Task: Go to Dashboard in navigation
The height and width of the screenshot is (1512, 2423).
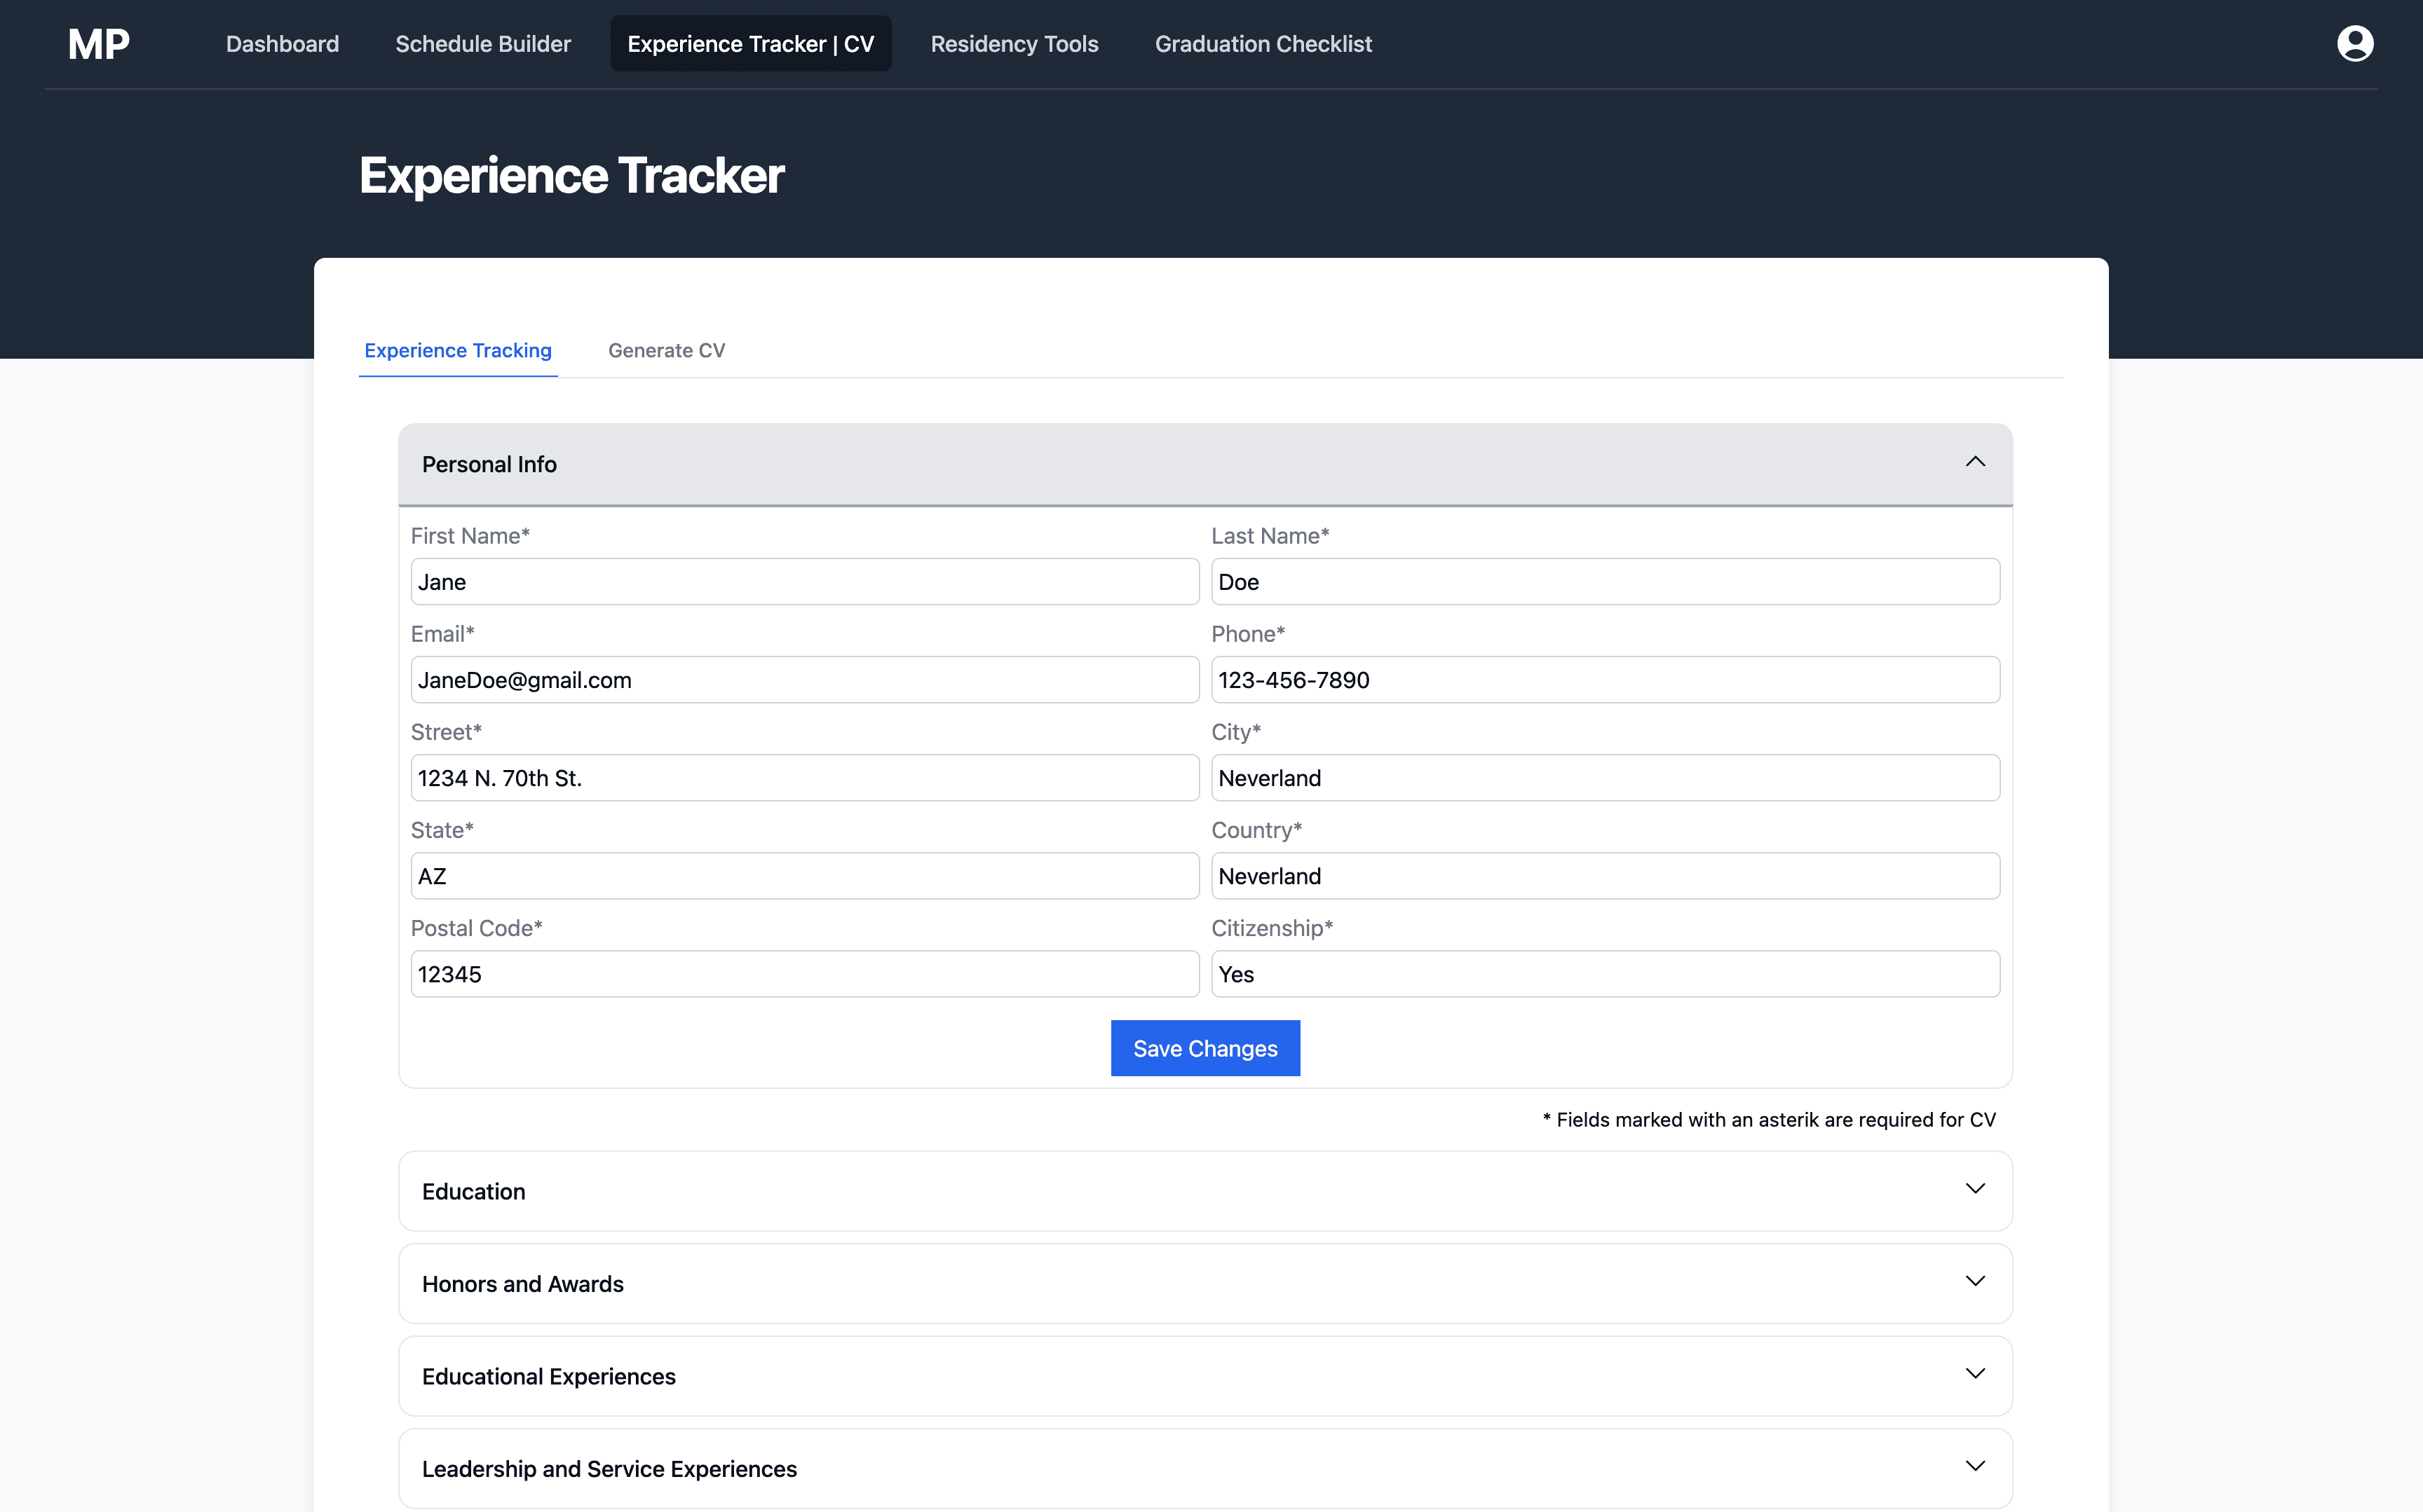Action: pyautogui.click(x=282, y=44)
